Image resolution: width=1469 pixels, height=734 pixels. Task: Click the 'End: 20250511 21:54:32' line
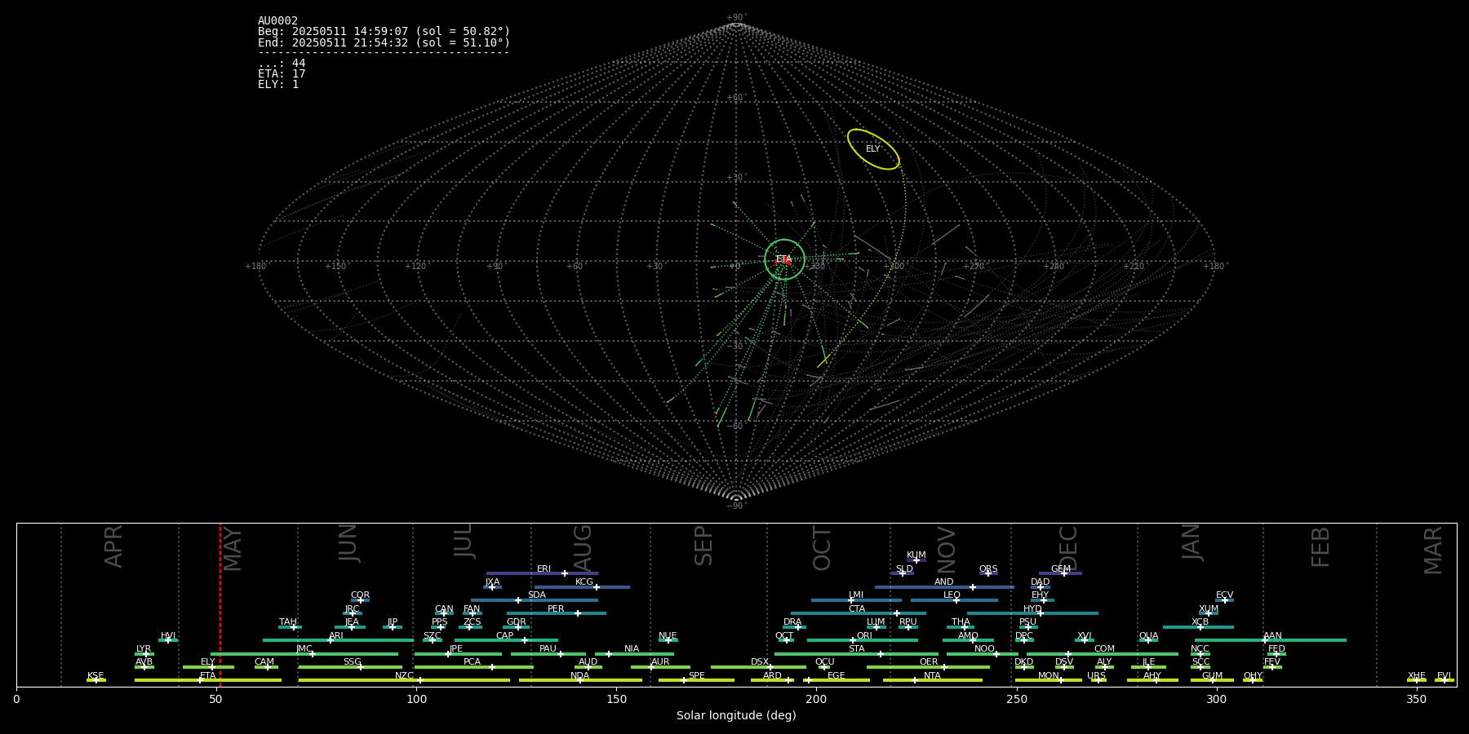pyautogui.click(x=384, y=42)
